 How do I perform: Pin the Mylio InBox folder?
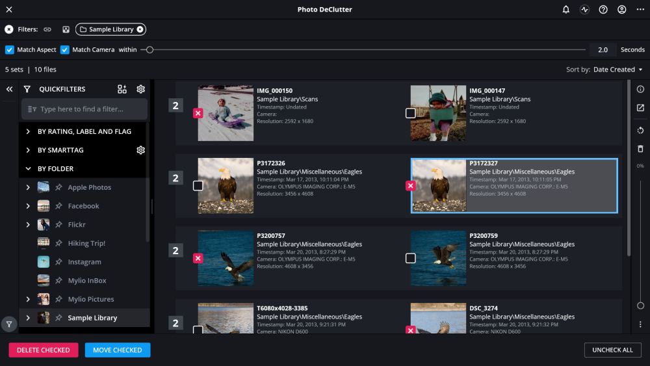point(59,281)
